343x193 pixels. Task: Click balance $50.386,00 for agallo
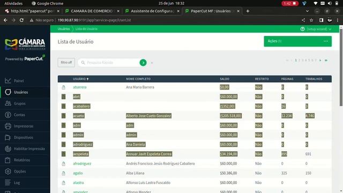[228, 173]
